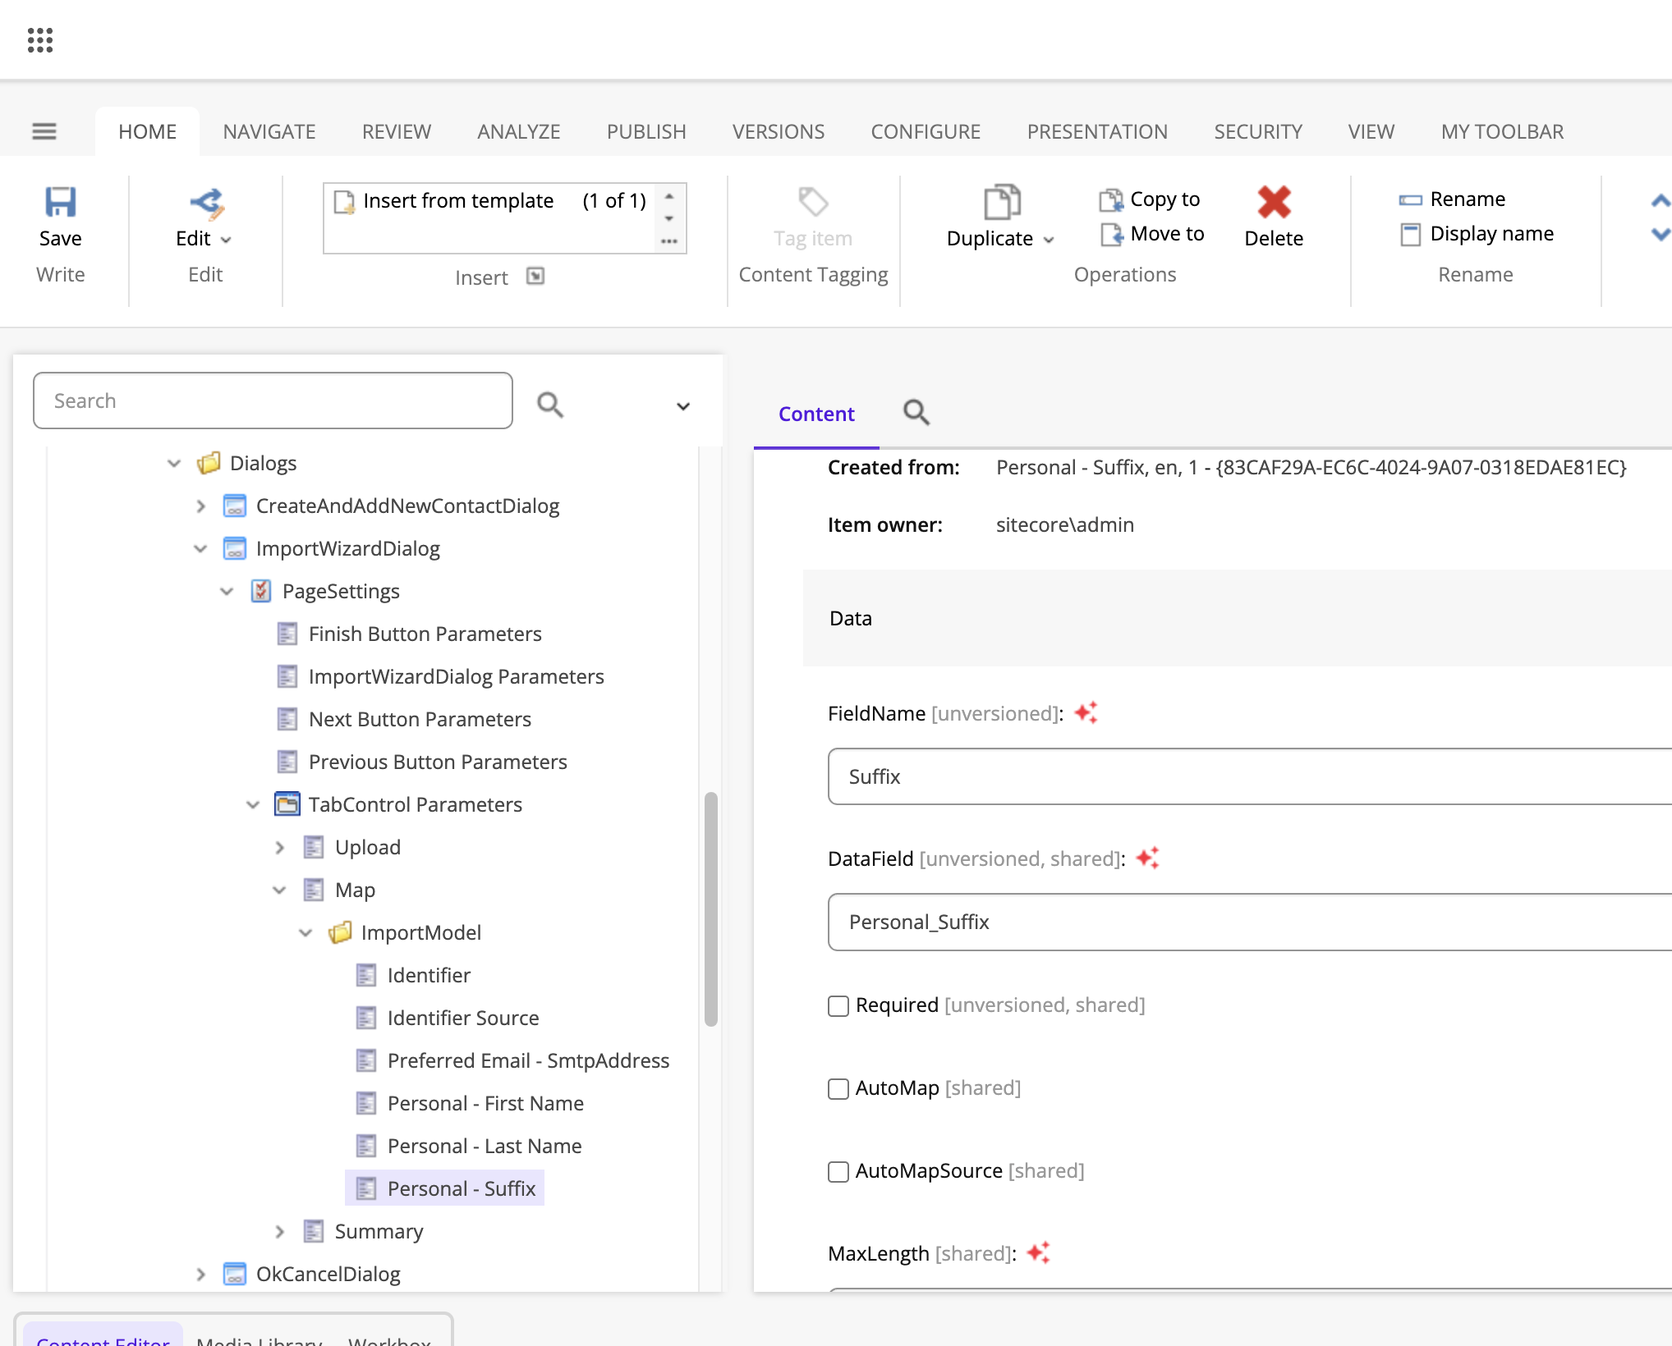Open the Duplicate dropdown arrow

coord(1049,240)
